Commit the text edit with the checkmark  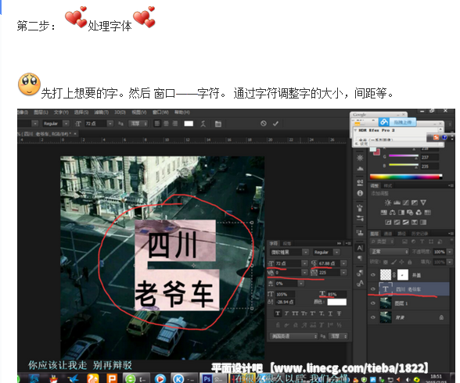click(275, 123)
